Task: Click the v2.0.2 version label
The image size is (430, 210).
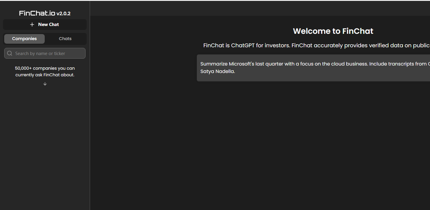Action: pos(63,13)
